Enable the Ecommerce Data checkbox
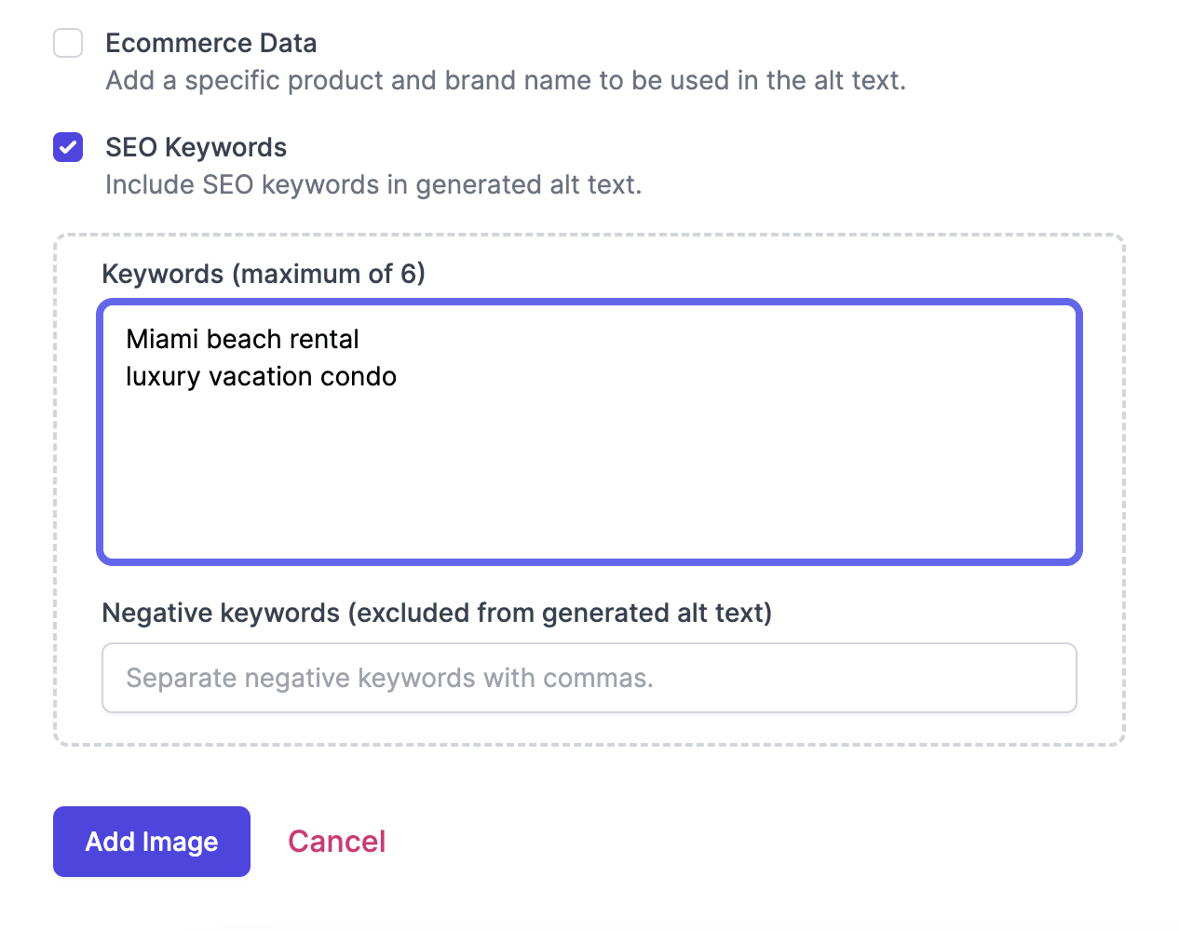This screenshot has width=1179, height=931. [x=68, y=43]
